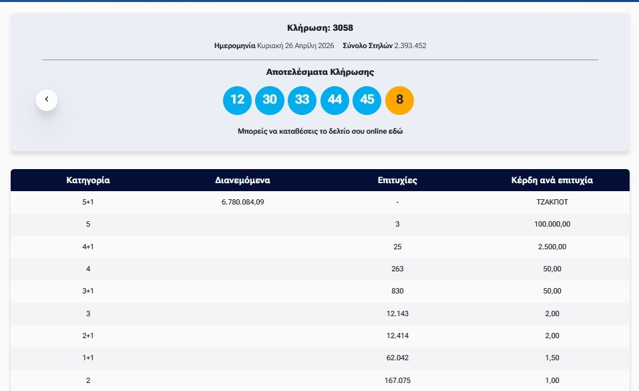This screenshot has height=391, width=639.
Task: Click the blue ball number 45
Action: 367,100
